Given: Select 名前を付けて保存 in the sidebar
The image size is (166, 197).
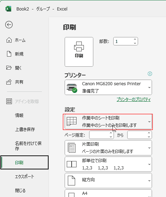Looking at the screenshot, I should pyautogui.click(x=28, y=146).
